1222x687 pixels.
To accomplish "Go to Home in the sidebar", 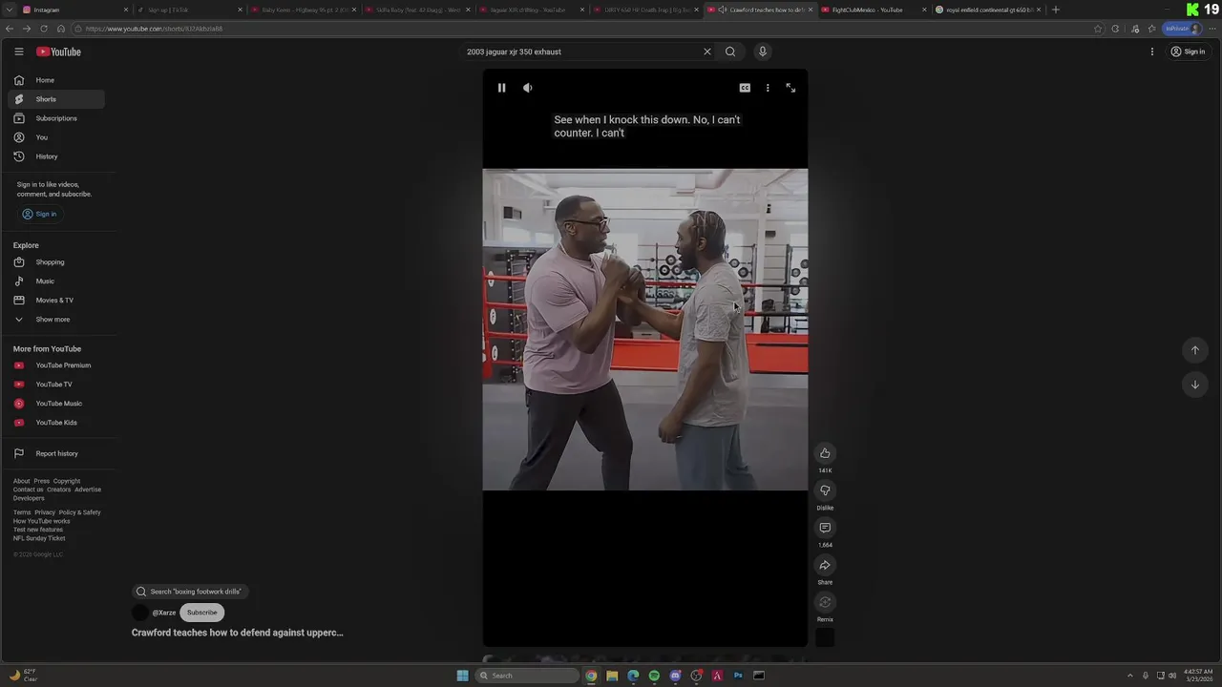I will [55, 80].
